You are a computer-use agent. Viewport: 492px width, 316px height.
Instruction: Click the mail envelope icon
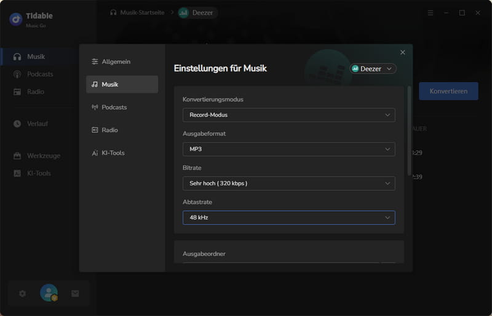pos(75,293)
